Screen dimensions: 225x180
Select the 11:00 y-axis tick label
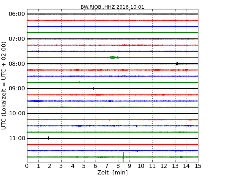tap(17, 138)
